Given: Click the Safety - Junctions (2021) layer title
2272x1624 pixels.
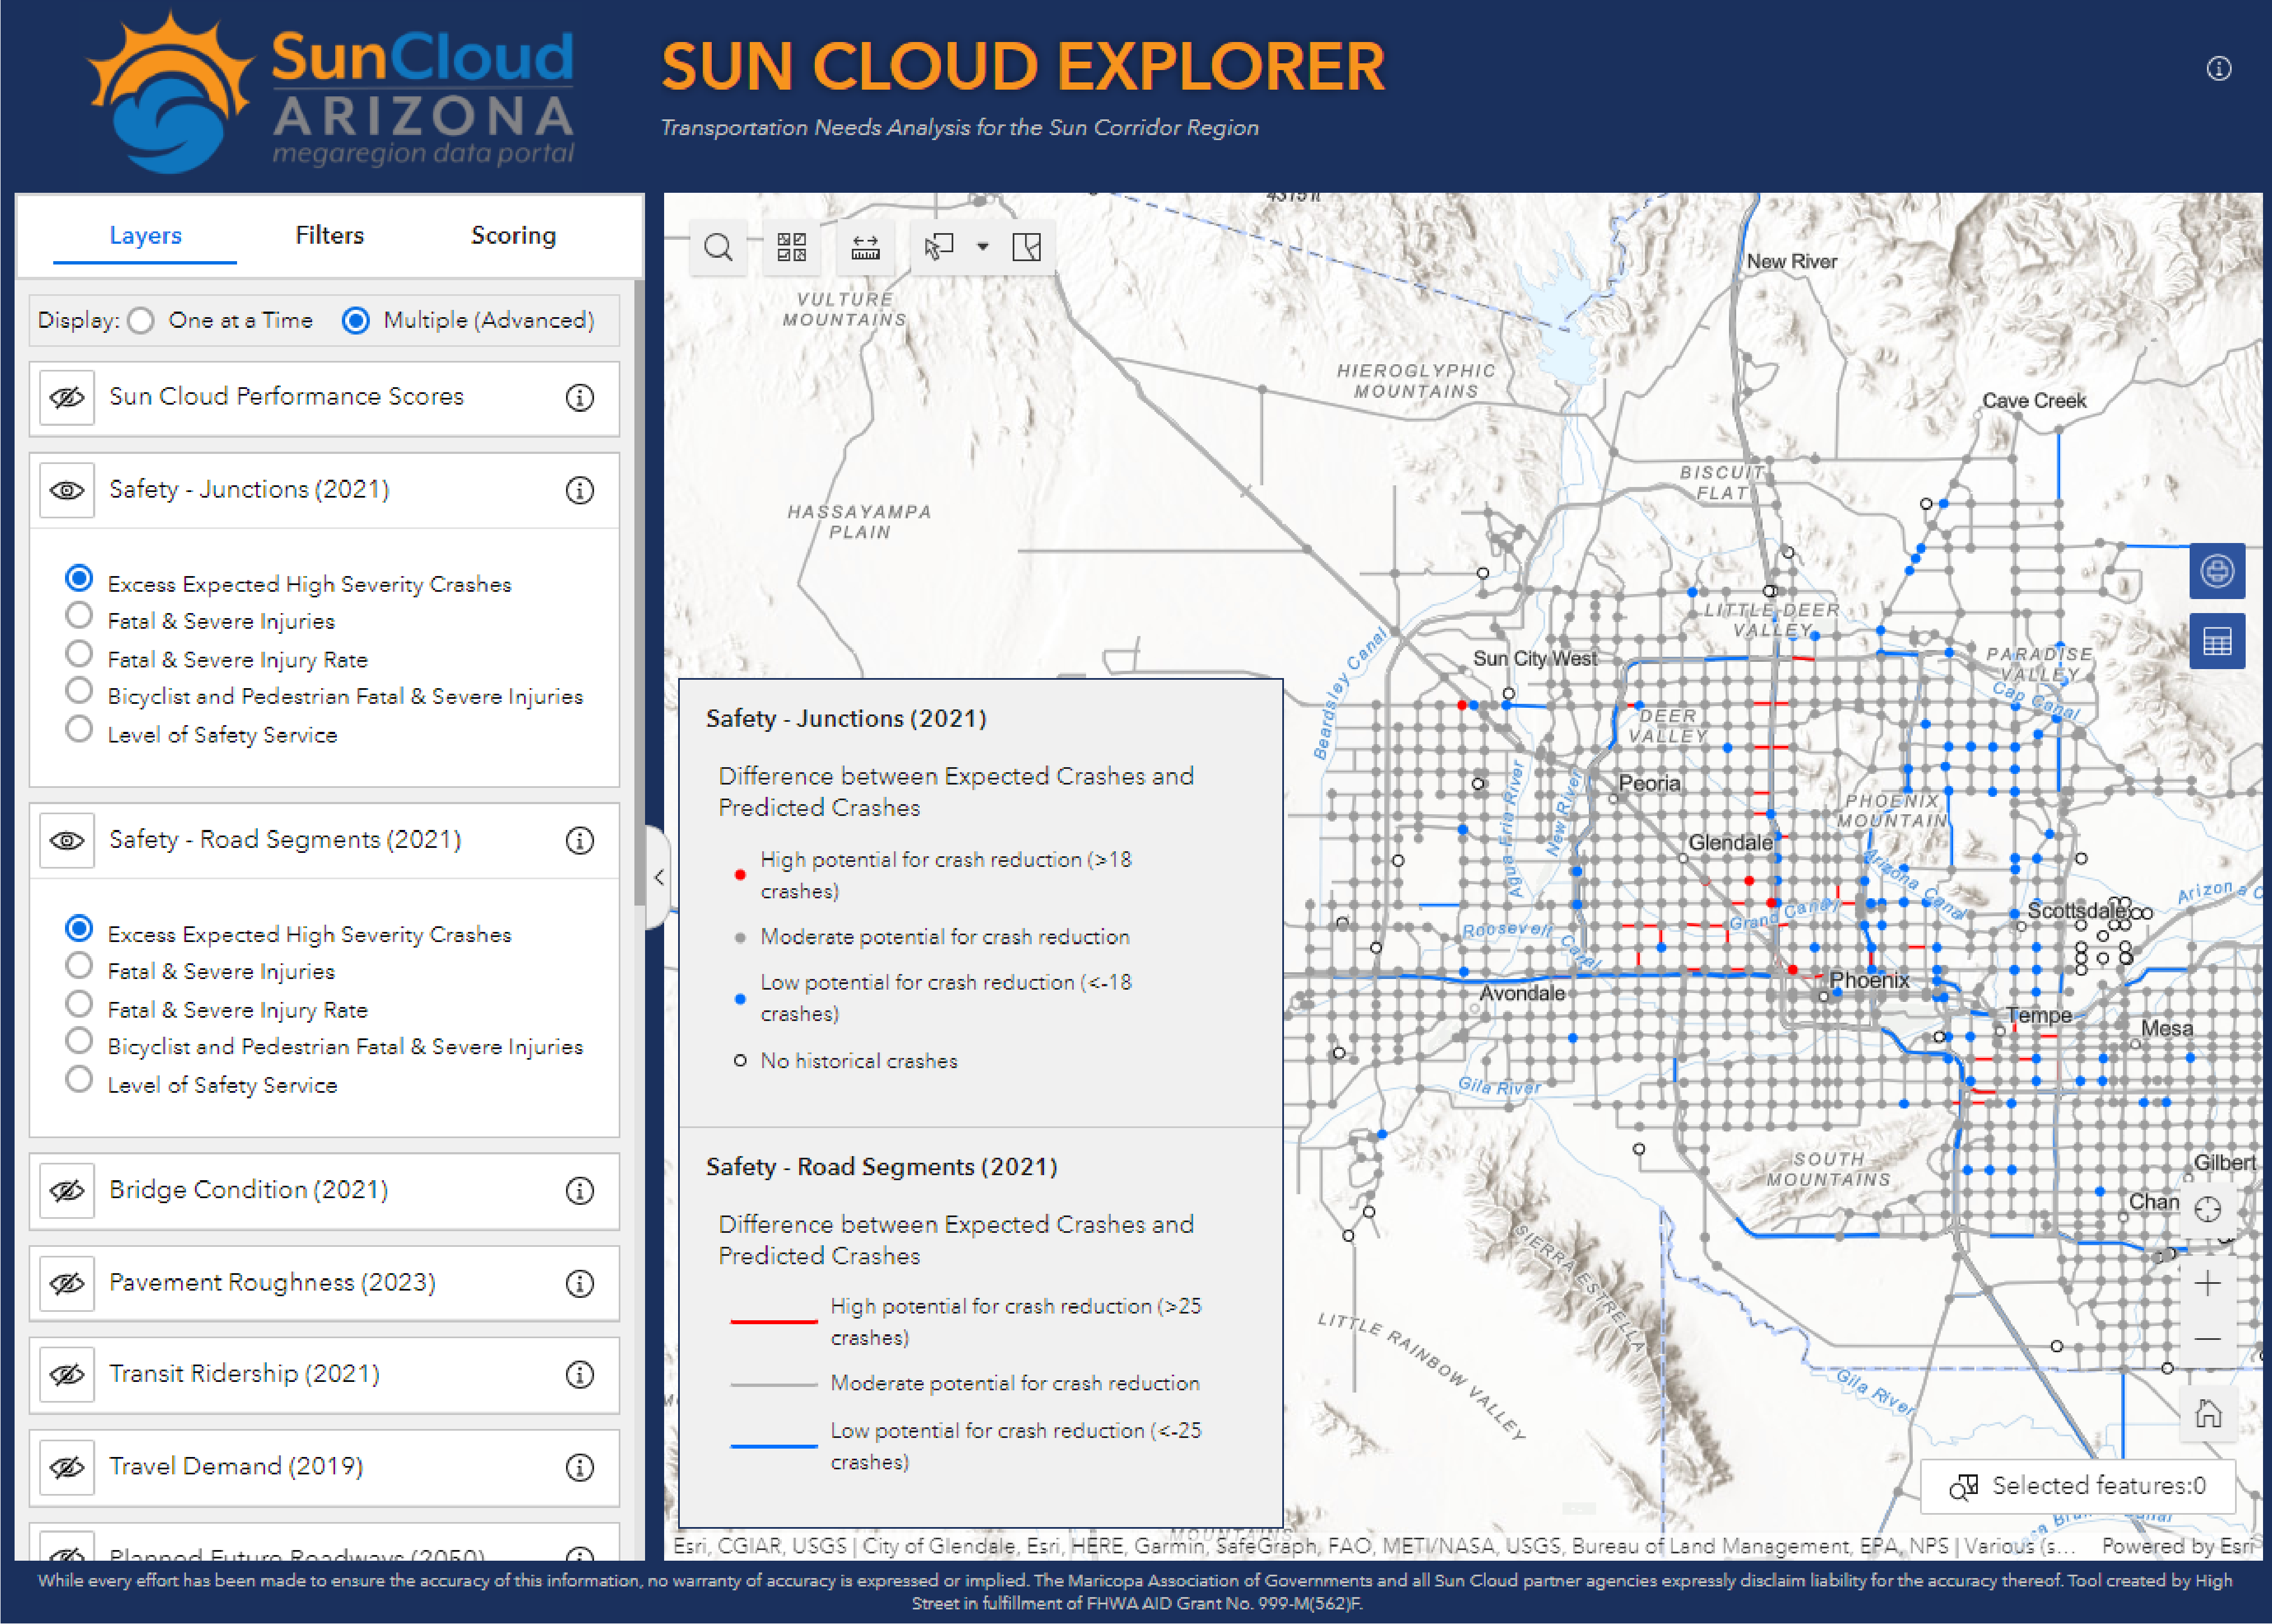Looking at the screenshot, I should click(x=249, y=490).
